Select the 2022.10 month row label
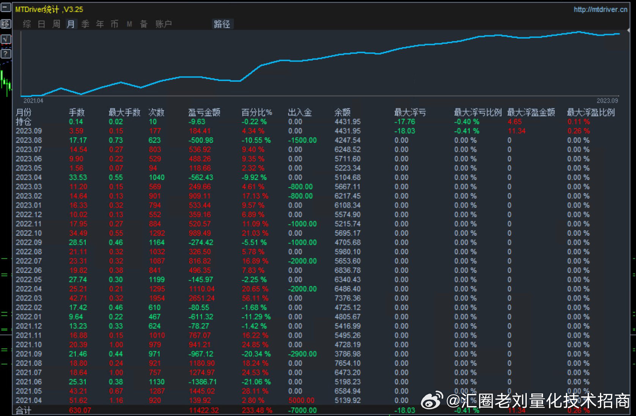Image resolution: width=636 pixels, height=416 pixels. [x=29, y=233]
